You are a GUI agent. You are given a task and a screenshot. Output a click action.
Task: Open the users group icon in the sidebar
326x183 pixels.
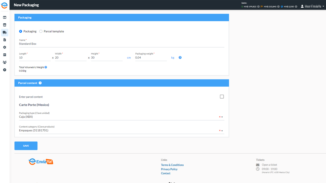(5, 62)
